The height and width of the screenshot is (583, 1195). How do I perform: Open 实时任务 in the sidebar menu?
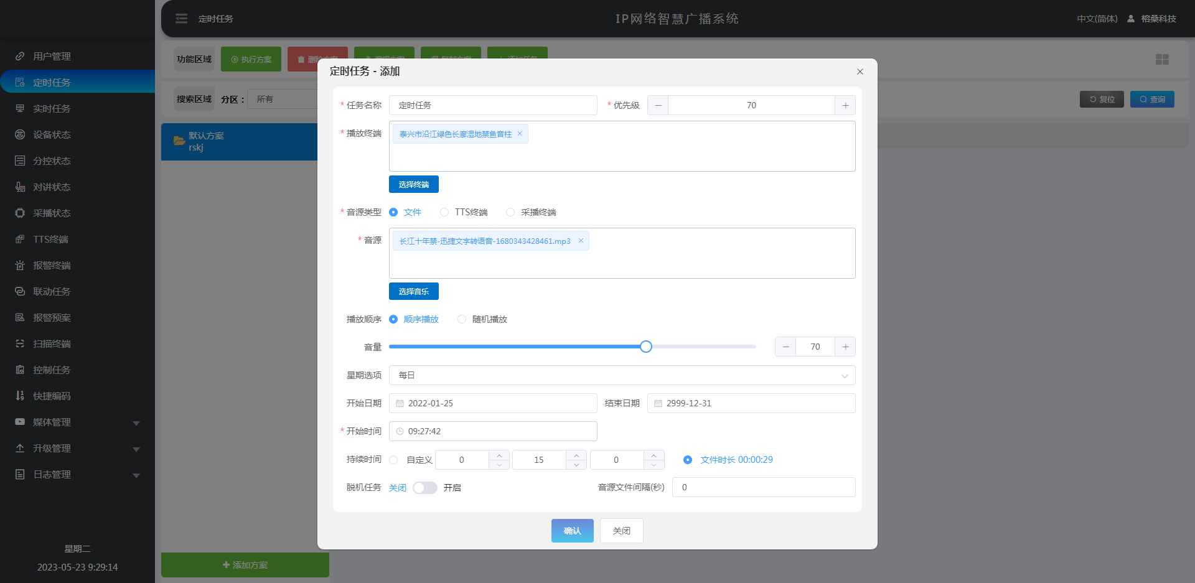click(77, 108)
